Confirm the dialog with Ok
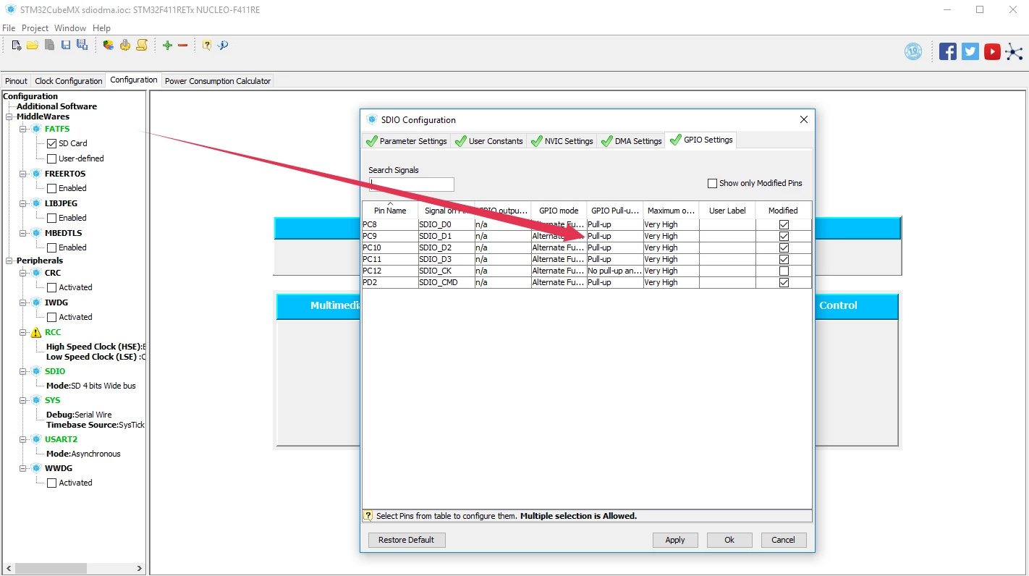 pos(729,540)
